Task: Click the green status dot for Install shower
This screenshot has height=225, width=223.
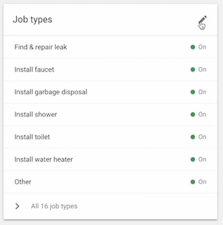Action: click(x=193, y=115)
